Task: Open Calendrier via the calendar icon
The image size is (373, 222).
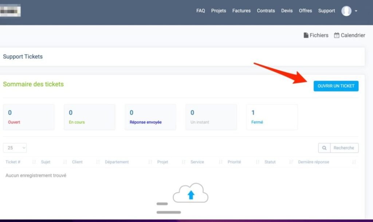Action: pyautogui.click(x=337, y=35)
